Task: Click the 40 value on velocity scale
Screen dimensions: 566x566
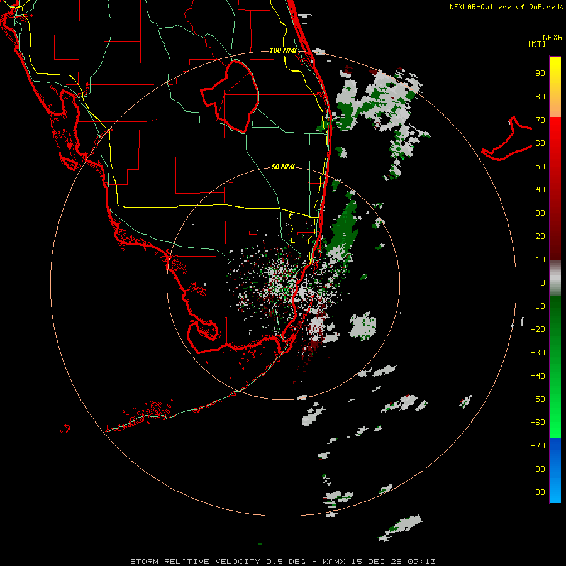Action: [x=540, y=189]
